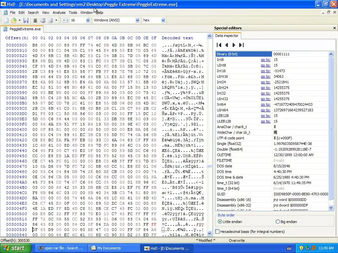Click the hex view scroll up arrow
The width and height of the screenshot is (338, 253).
(x=209, y=36)
